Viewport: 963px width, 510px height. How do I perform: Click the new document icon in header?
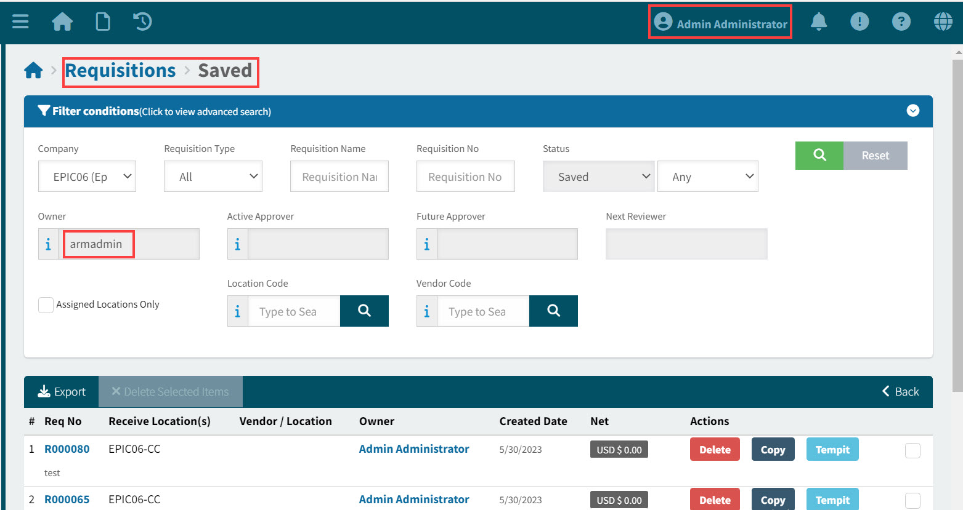pos(103,22)
